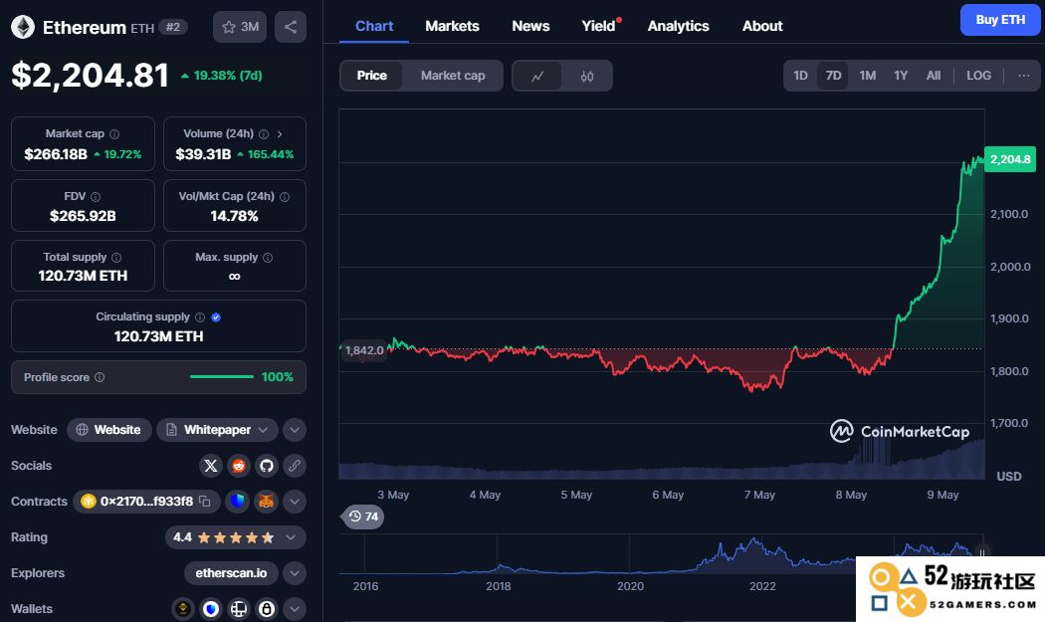Open the Chart tab
Image resolution: width=1045 pixels, height=622 pixels.
[x=374, y=26]
